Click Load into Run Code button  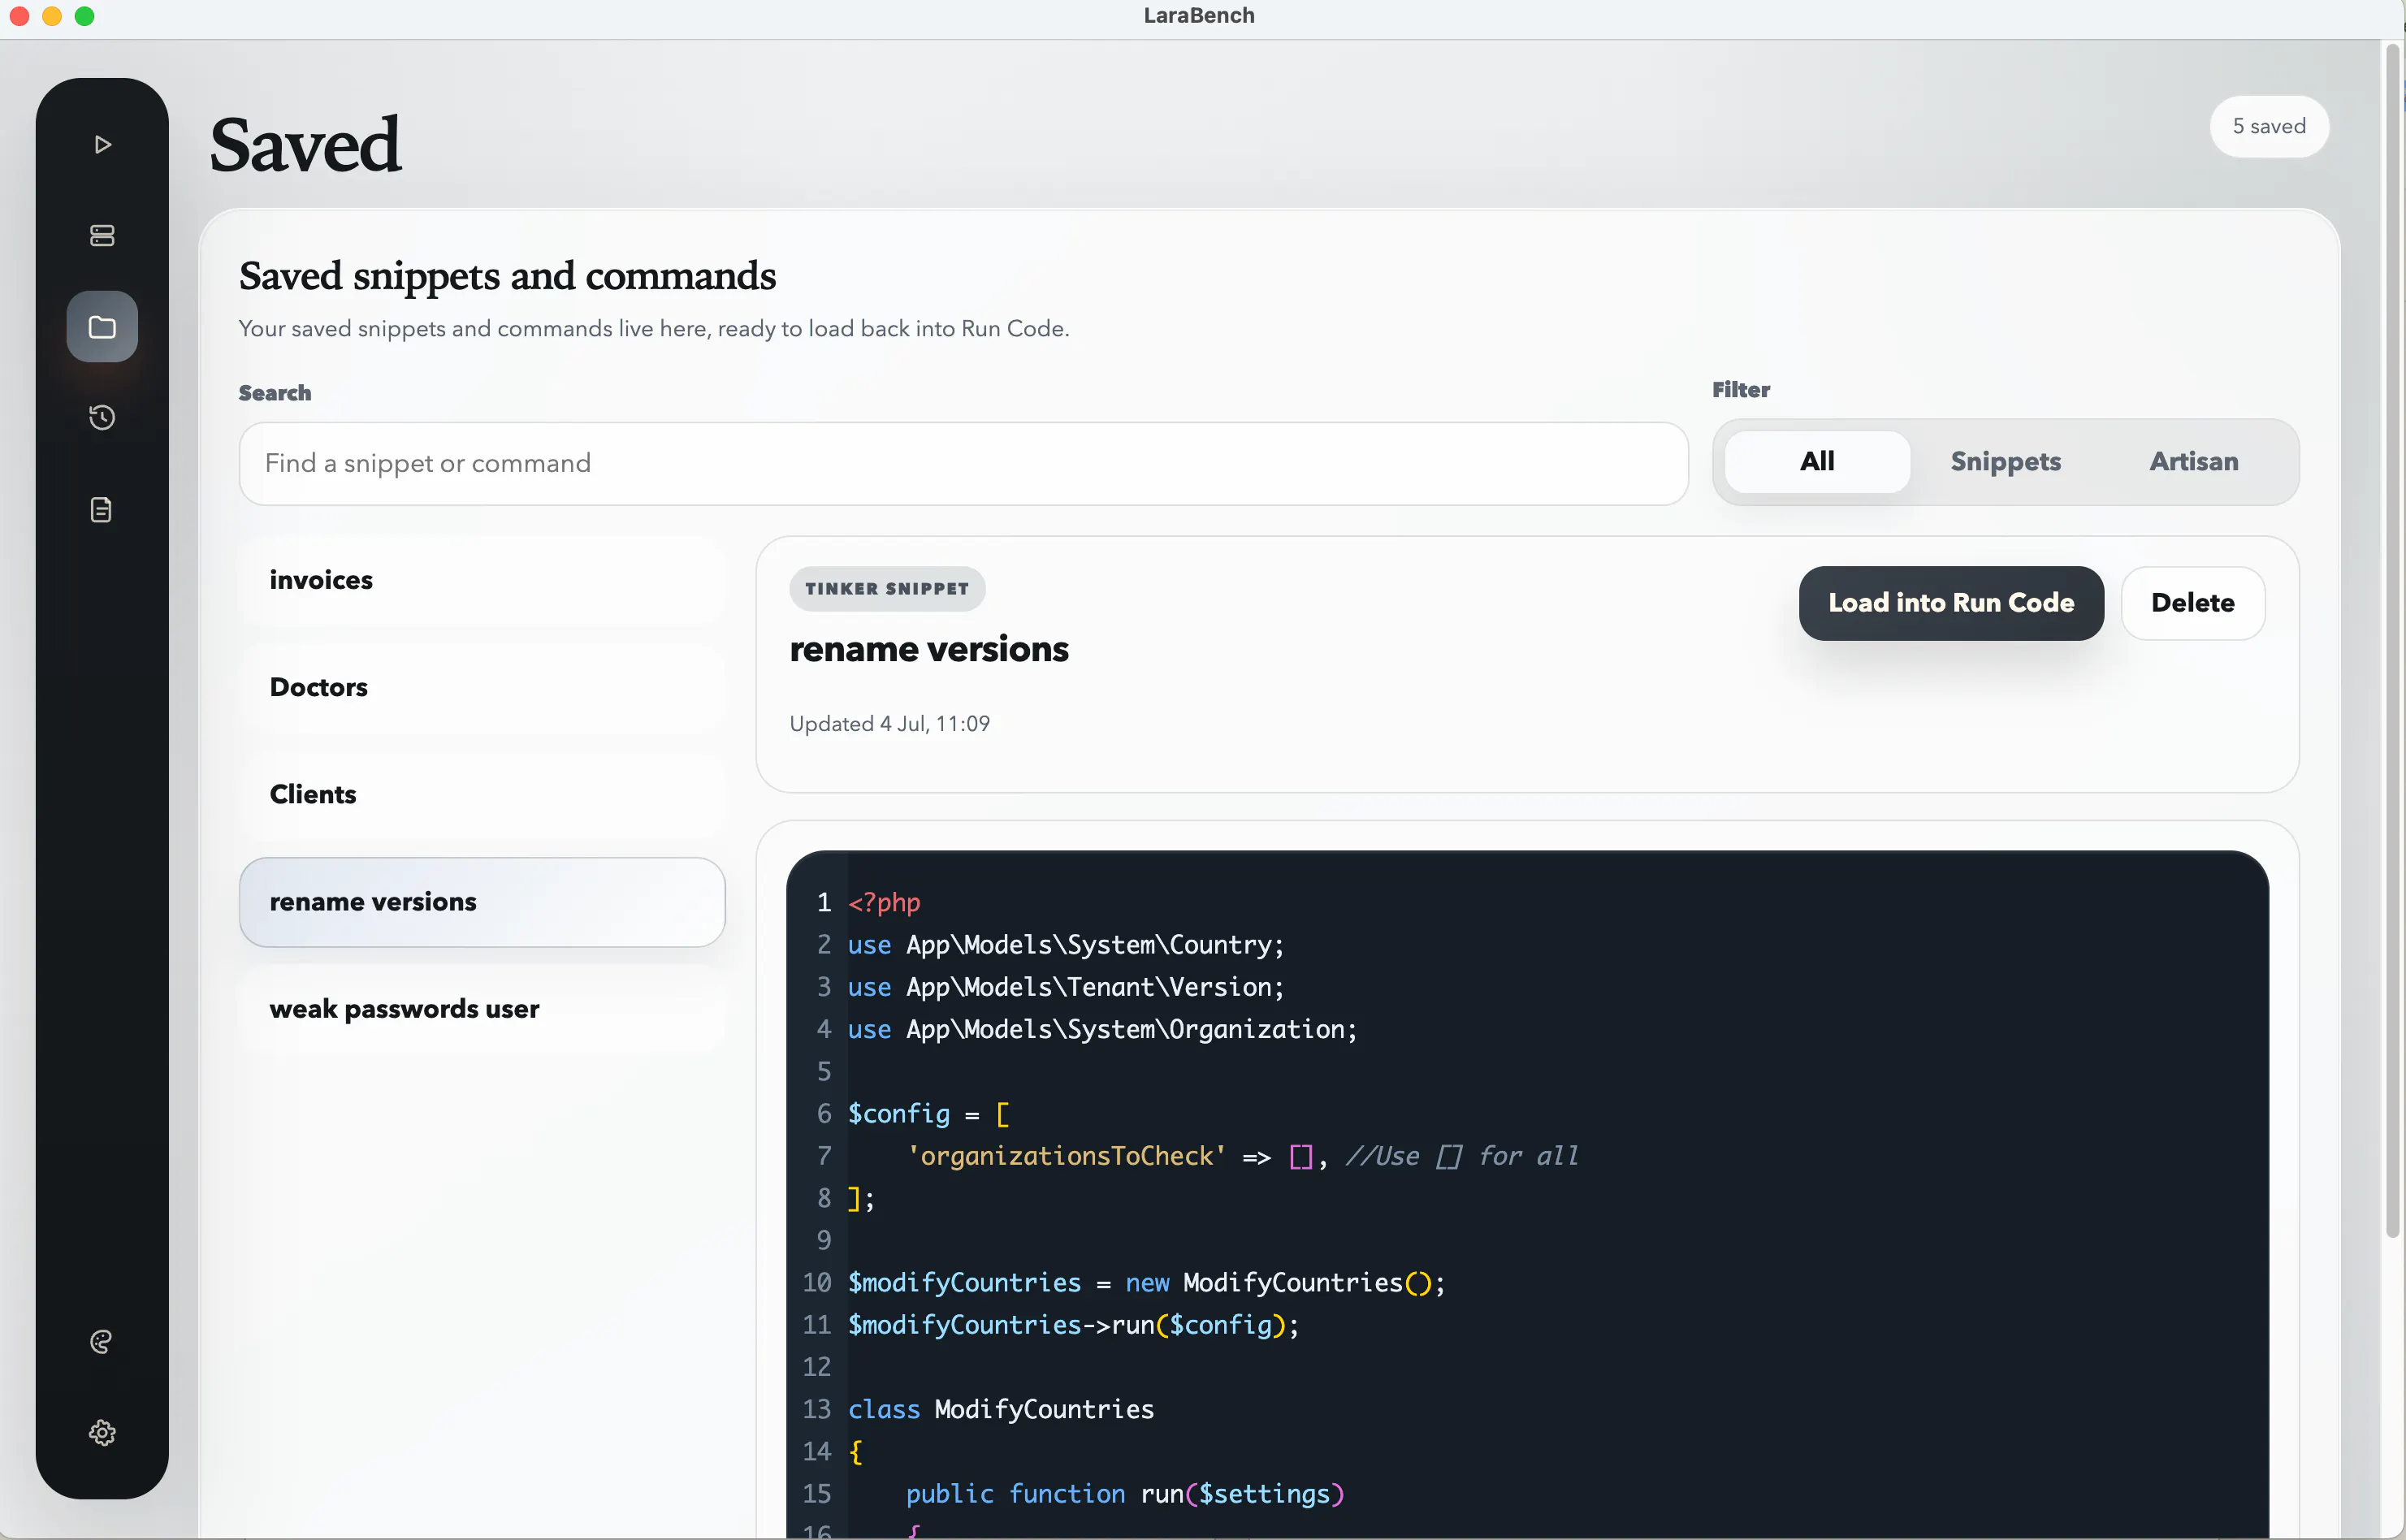pyautogui.click(x=1951, y=603)
